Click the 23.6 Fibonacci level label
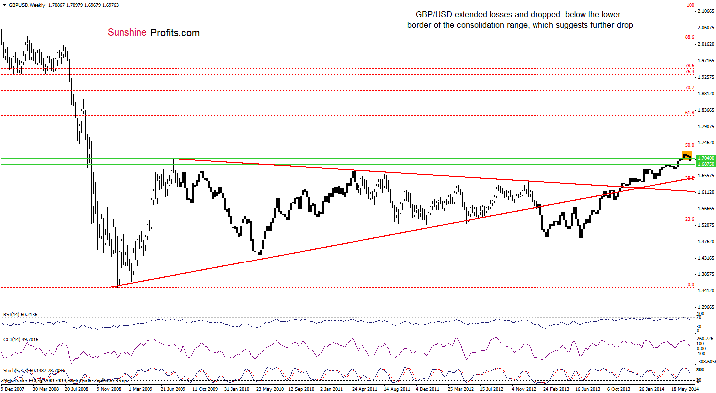 click(689, 219)
